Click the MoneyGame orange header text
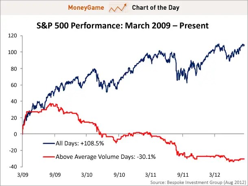Image resolution: width=248 pixels, height=186 pixels. coord(86,8)
